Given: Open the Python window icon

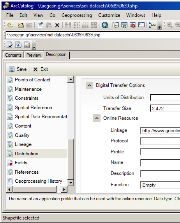Looking at the screenshot, I should click(141, 25).
